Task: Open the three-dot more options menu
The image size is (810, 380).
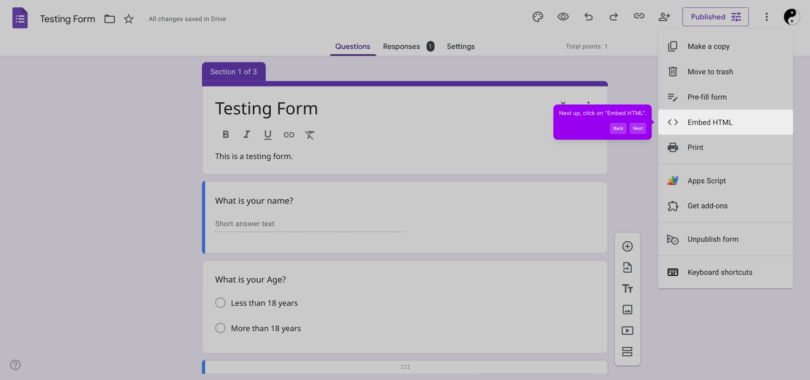Action: point(766,17)
